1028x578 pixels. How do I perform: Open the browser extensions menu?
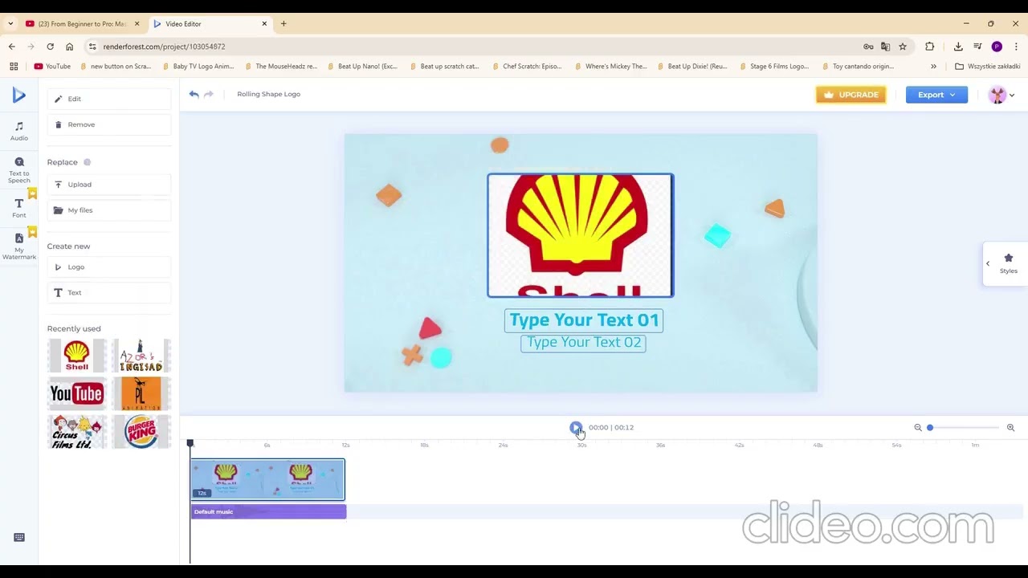point(930,47)
